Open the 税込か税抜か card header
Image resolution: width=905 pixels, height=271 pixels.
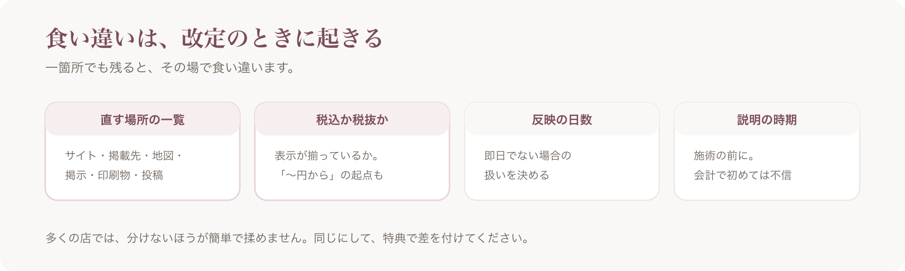[x=352, y=119]
